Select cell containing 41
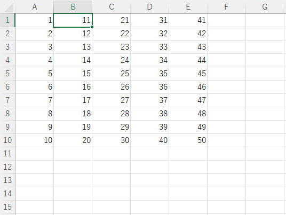The height and width of the screenshot is (215, 286). click(188, 20)
